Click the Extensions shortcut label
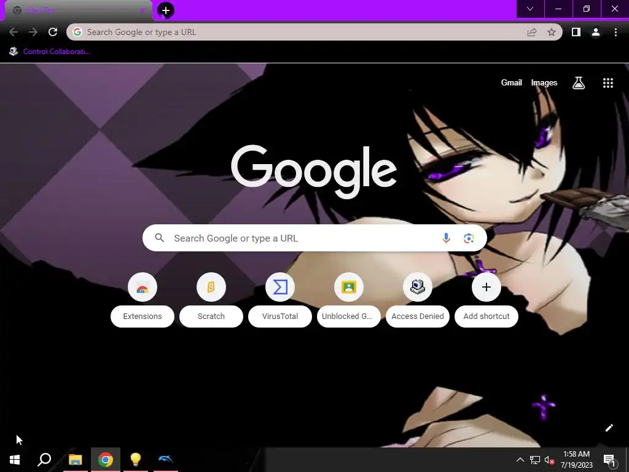The height and width of the screenshot is (472, 629). (x=143, y=317)
